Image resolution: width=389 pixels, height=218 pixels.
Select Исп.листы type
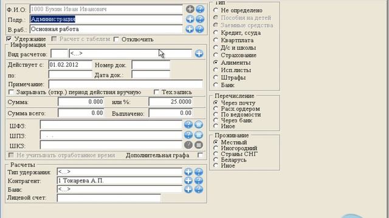216,70
